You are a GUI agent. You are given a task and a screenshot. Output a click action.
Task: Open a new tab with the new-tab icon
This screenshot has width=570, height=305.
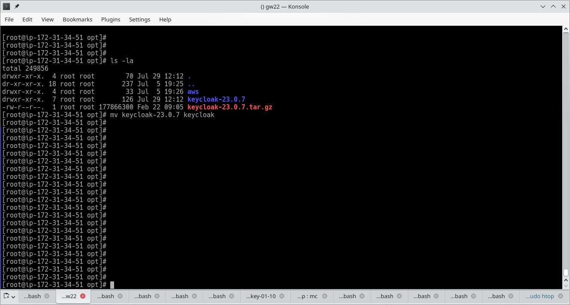pyautogui.click(x=6, y=296)
